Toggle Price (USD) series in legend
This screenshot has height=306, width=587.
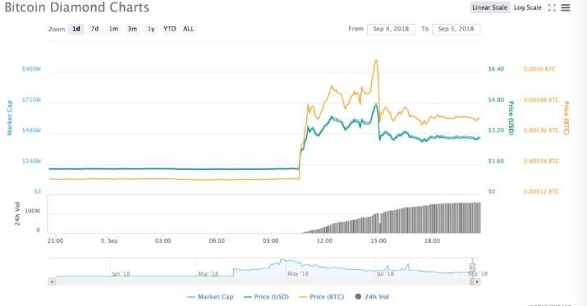[x=266, y=297]
